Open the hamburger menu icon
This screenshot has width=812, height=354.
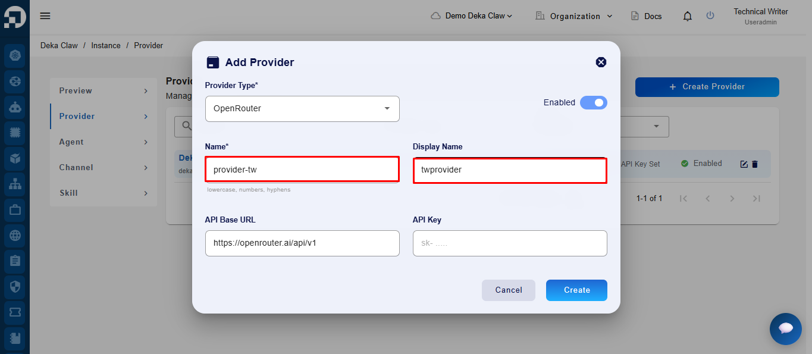pos(45,16)
